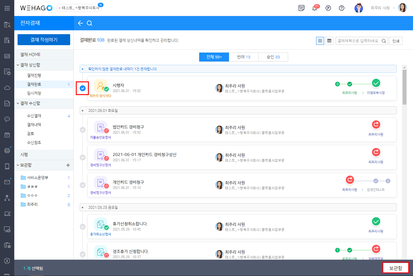The image size is (413, 276).
Task: Switch to the 승인 89 tab
Action: coord(273,57)
